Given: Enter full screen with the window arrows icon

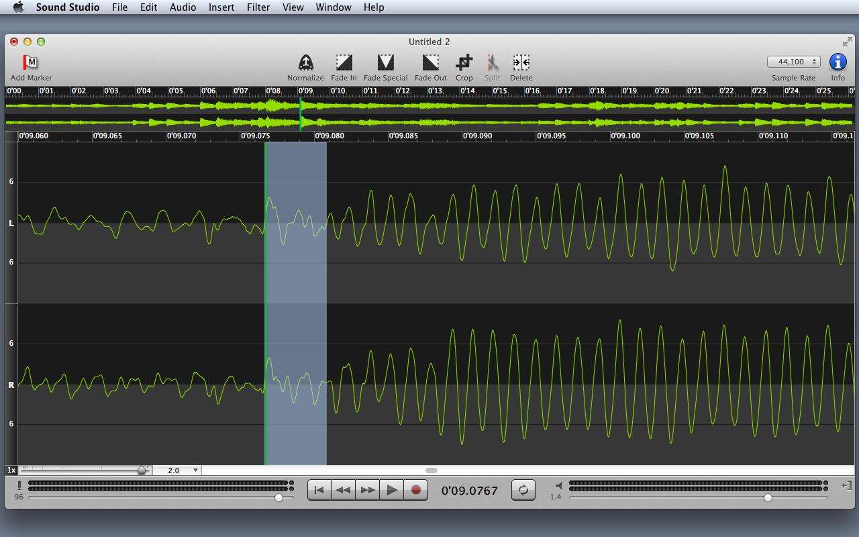Looking at the screenshot, I should (847, 42).
